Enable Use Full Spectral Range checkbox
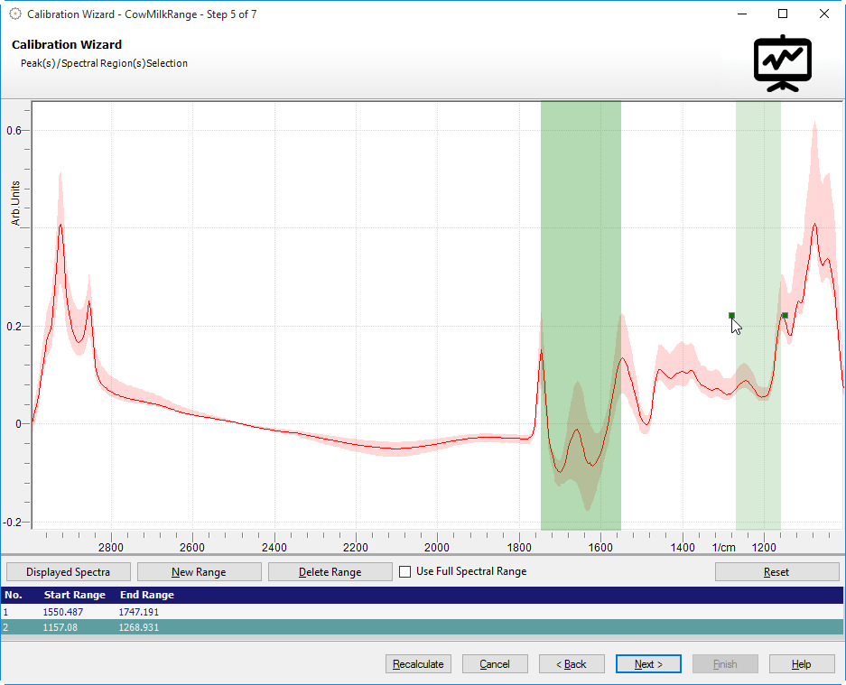 click(405, 571)
